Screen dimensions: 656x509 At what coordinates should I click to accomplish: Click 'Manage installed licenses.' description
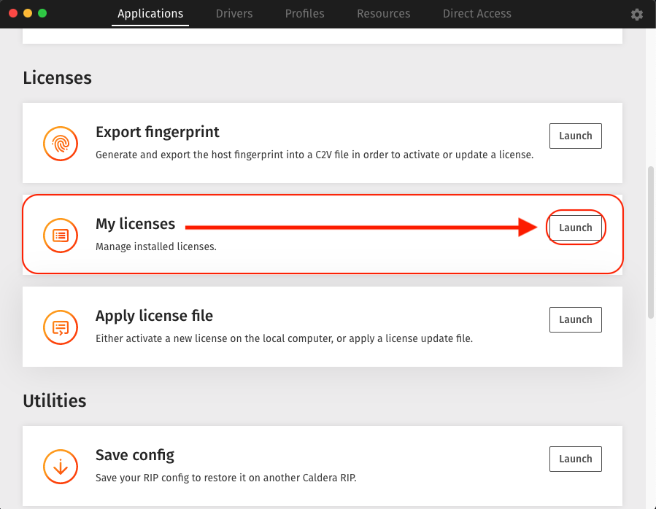(156, 246)
